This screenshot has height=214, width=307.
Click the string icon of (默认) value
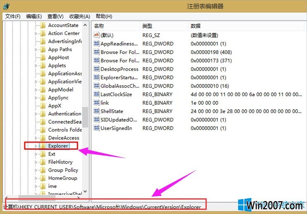[96, 35]
